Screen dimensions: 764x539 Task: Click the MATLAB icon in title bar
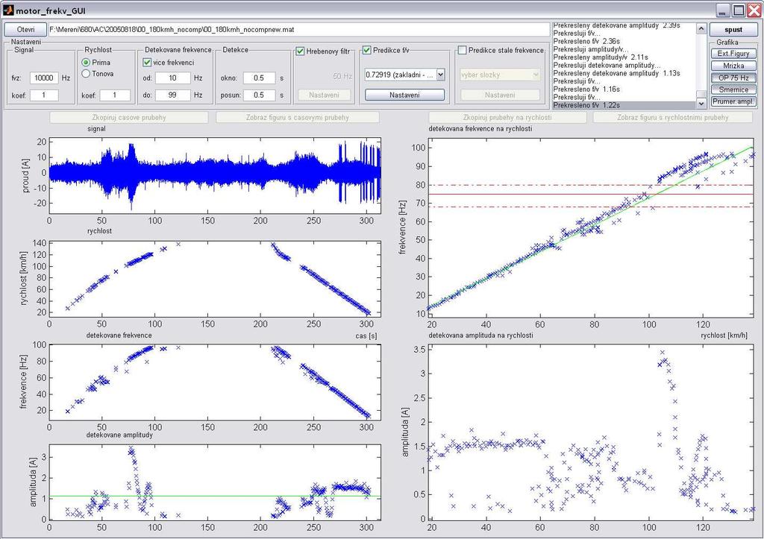pos(7,10)
